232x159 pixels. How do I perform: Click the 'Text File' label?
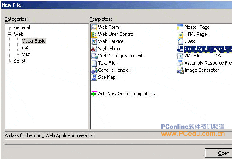(107, 63)
